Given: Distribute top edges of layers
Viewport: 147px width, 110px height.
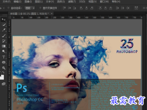Looking at the screenshot, I should (100, 8).
